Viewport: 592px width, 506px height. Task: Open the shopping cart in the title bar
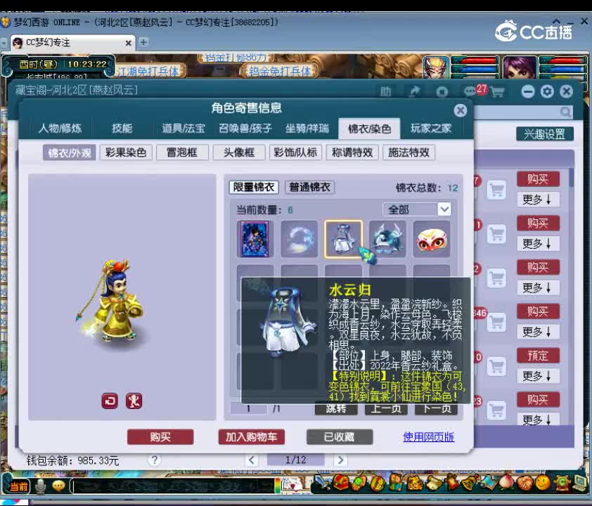[498, 91]
